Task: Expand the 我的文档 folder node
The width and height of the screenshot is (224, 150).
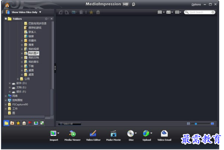Action: point(22,58)
